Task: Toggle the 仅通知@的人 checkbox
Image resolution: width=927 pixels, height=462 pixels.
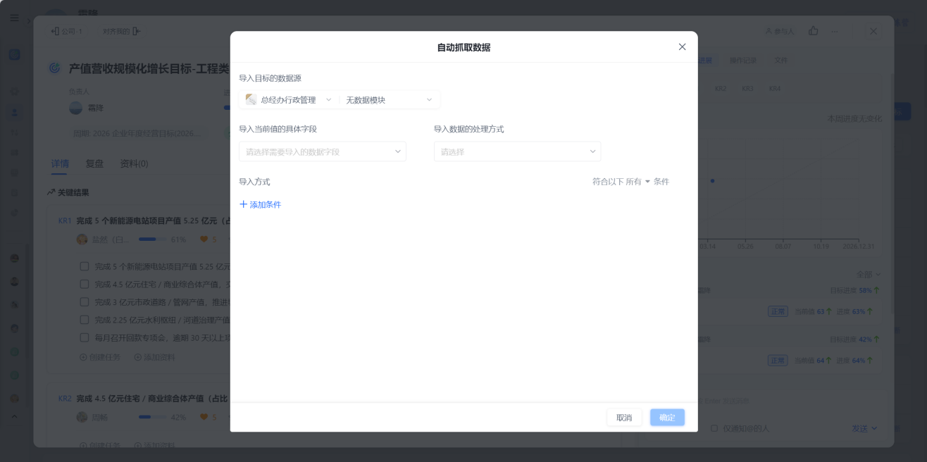Action: coord(714,428)
